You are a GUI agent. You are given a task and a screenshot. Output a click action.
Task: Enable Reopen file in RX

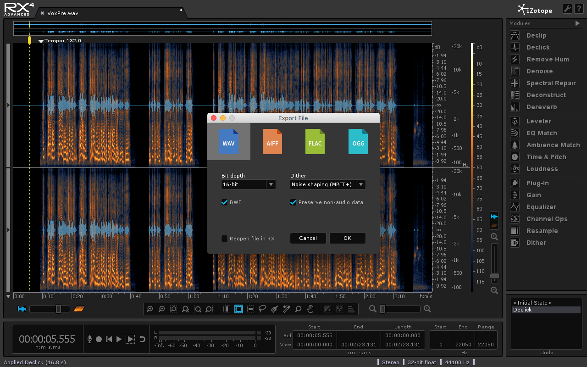(225, 239)
